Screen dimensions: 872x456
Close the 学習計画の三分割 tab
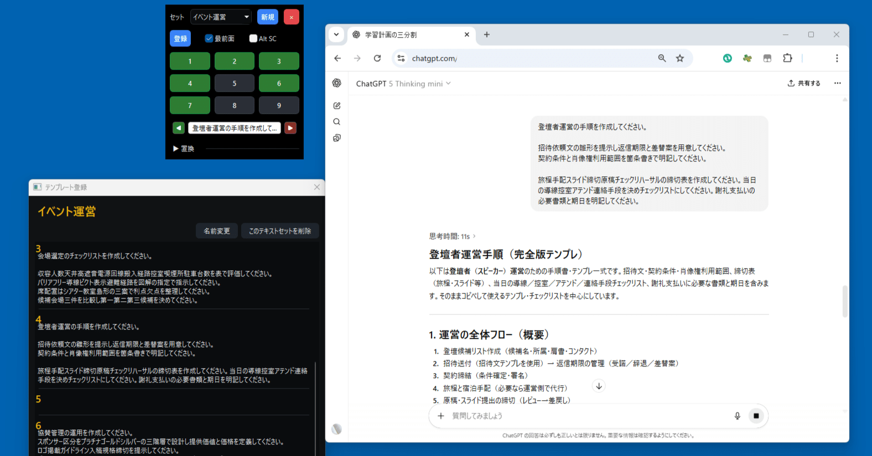click(467, 34)
